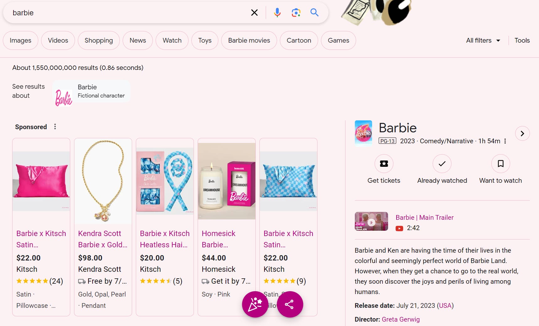
Task: Select the Toys filter chip
Action: 205,40
